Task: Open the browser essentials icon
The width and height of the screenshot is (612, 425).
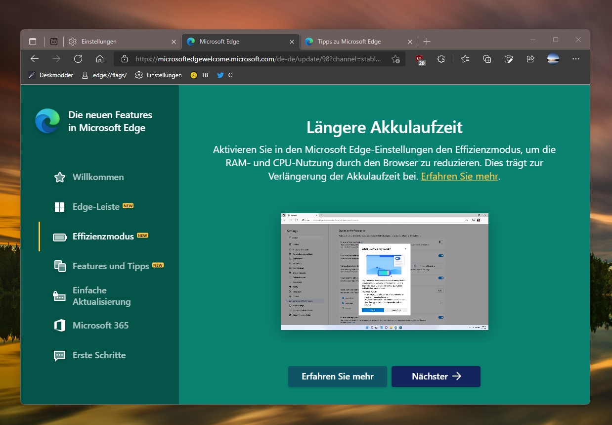Action: tap(509, 59)
